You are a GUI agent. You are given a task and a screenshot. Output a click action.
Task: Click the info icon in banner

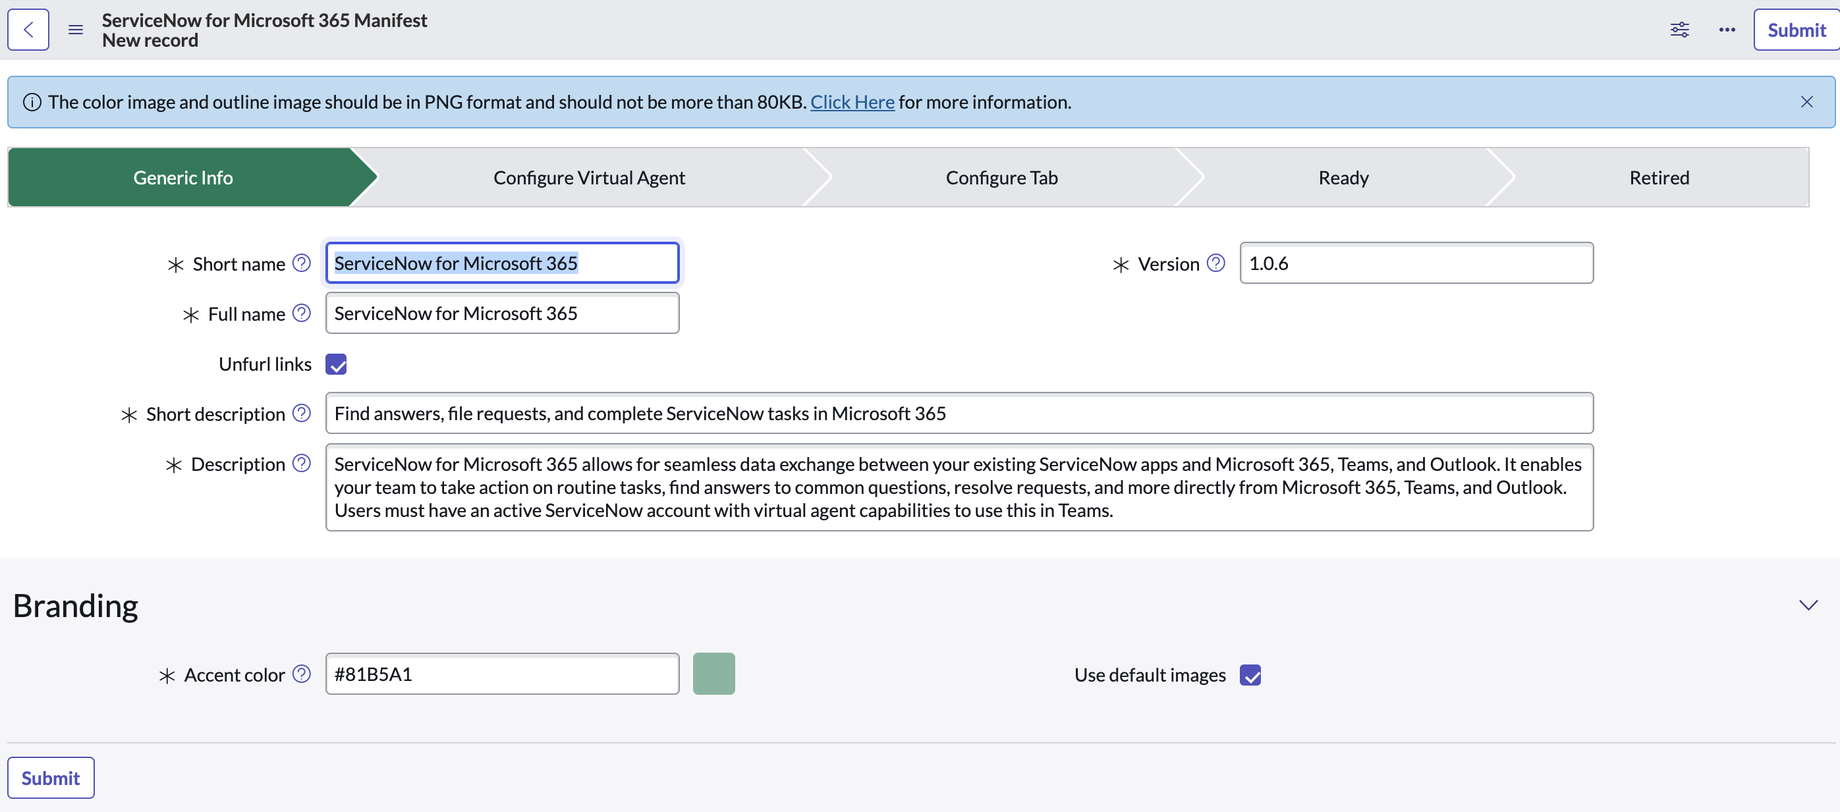click(32, 102)
